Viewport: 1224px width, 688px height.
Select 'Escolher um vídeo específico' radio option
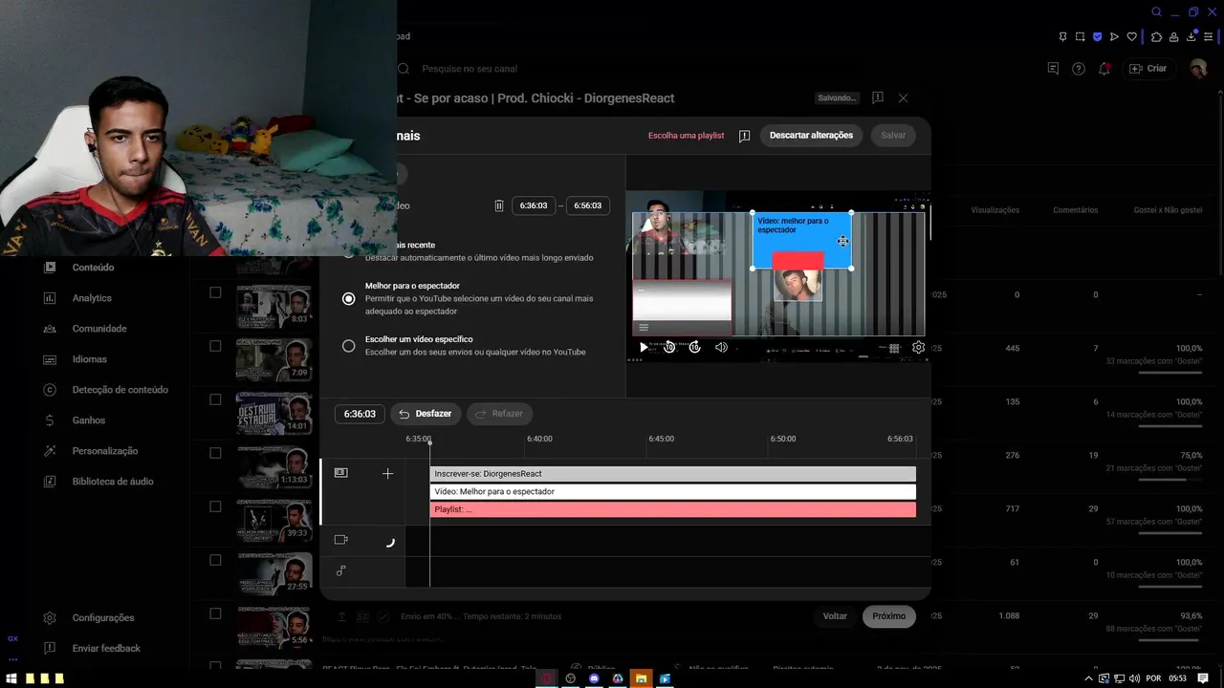pos(349,346)
